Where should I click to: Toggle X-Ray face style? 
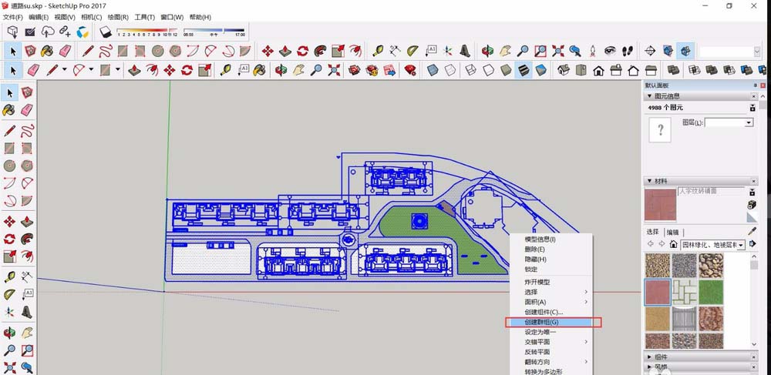(433, 70)
